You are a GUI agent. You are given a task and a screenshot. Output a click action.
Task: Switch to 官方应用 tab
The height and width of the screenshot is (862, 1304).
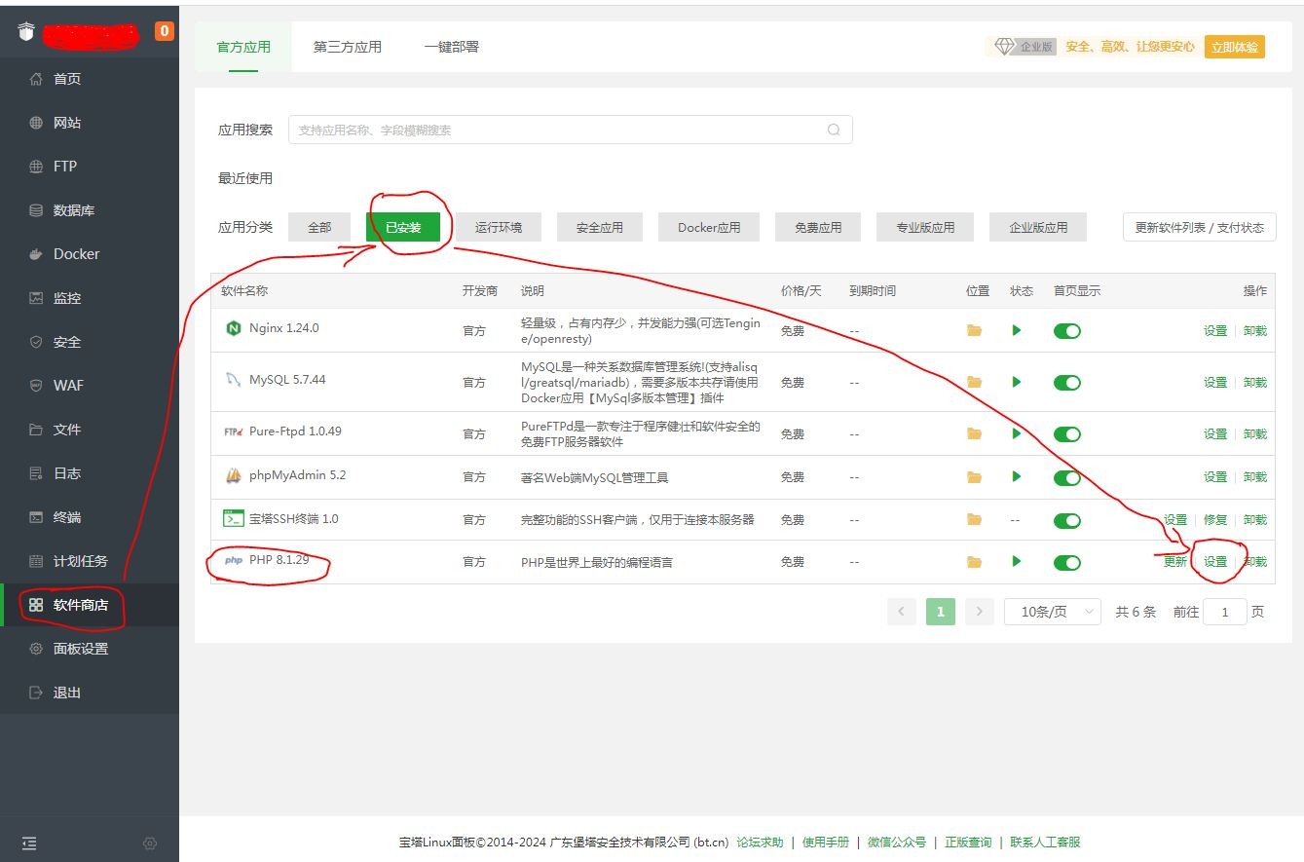tap(243, 47)
